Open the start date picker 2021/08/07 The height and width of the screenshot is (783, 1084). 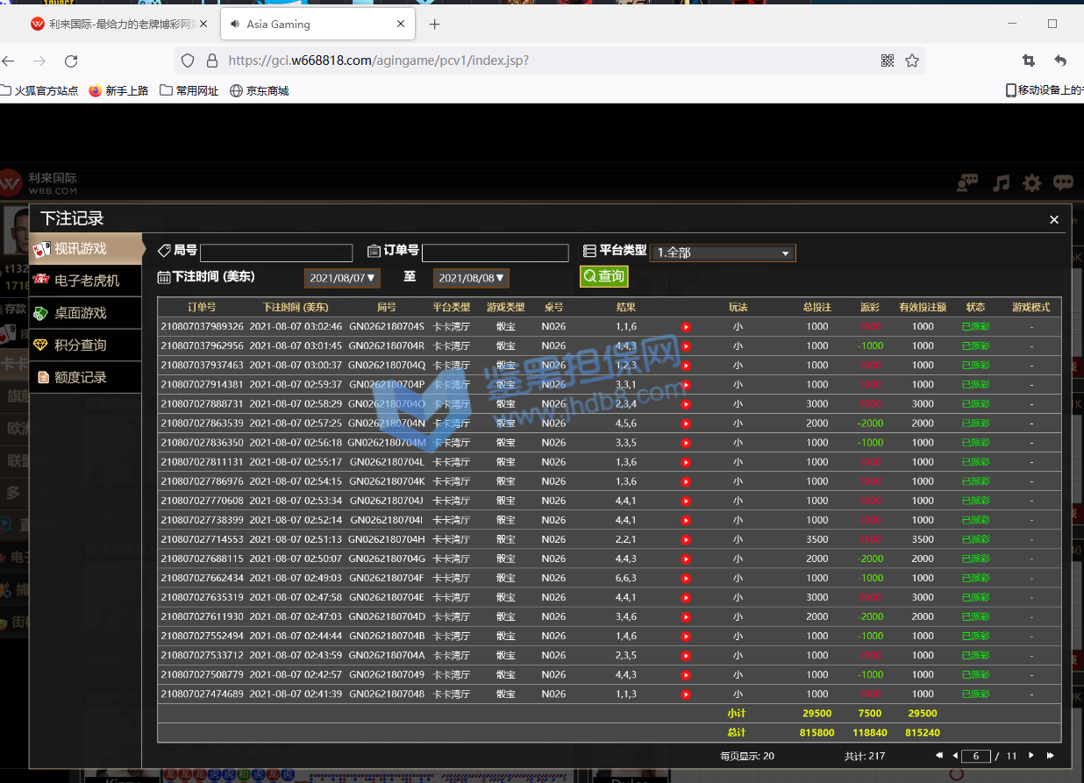342,278
